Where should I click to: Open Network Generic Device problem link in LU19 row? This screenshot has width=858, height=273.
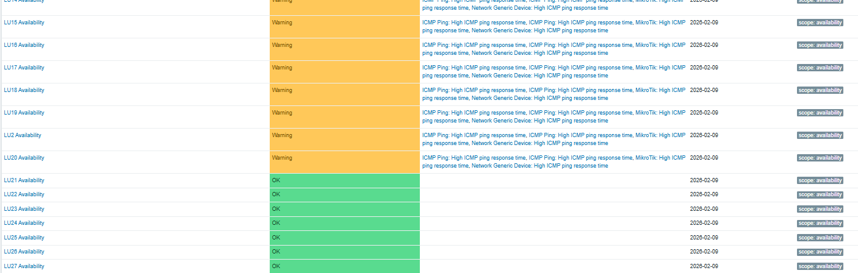pos(539,121)
